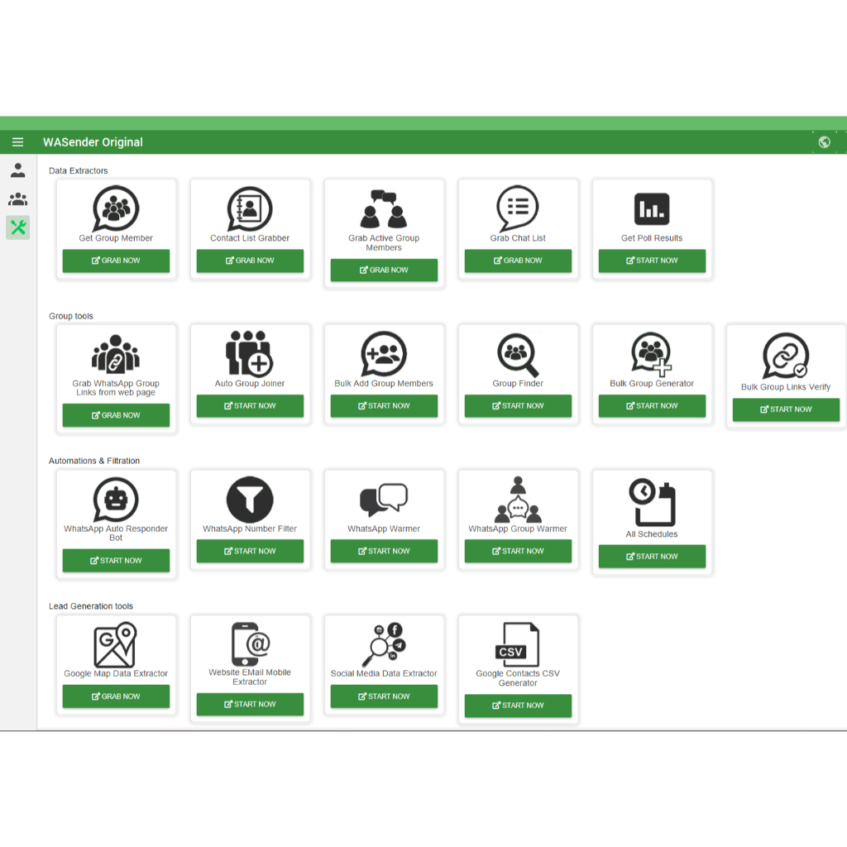This screenshot has width=847, height=847.
Task: Open the single contact sidebar icon
Action: tap(18, 170)
